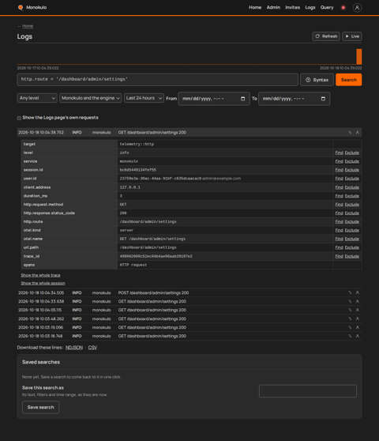Open the Any level dropdown

pos(37,98)
